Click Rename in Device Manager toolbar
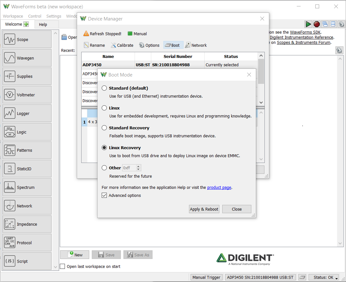The width and height of the screenshot is (346, 282). pos(94,45)
